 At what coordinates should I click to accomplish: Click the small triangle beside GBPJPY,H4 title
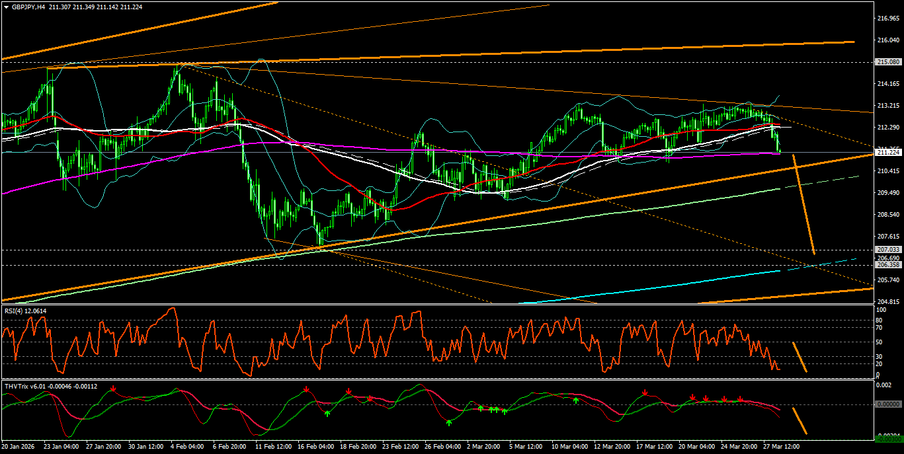coord(7,6)
